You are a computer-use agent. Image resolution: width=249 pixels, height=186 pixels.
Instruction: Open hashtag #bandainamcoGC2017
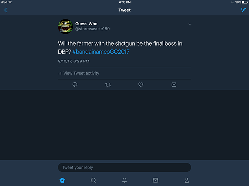tap(101, 52)
